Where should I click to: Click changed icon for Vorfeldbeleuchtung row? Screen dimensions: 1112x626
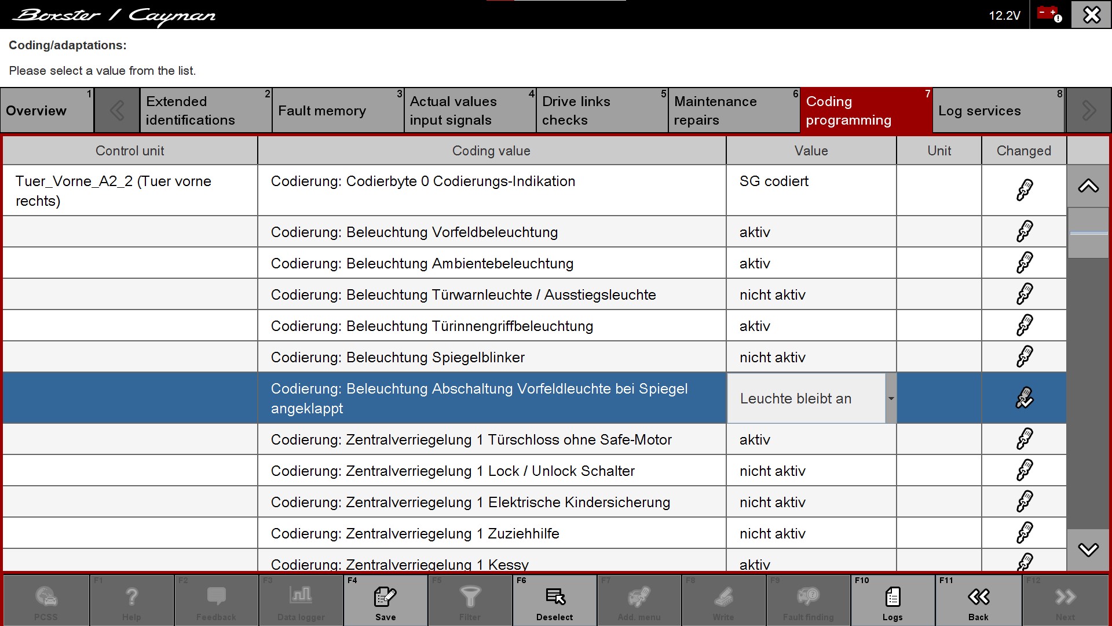point(1024,232)
